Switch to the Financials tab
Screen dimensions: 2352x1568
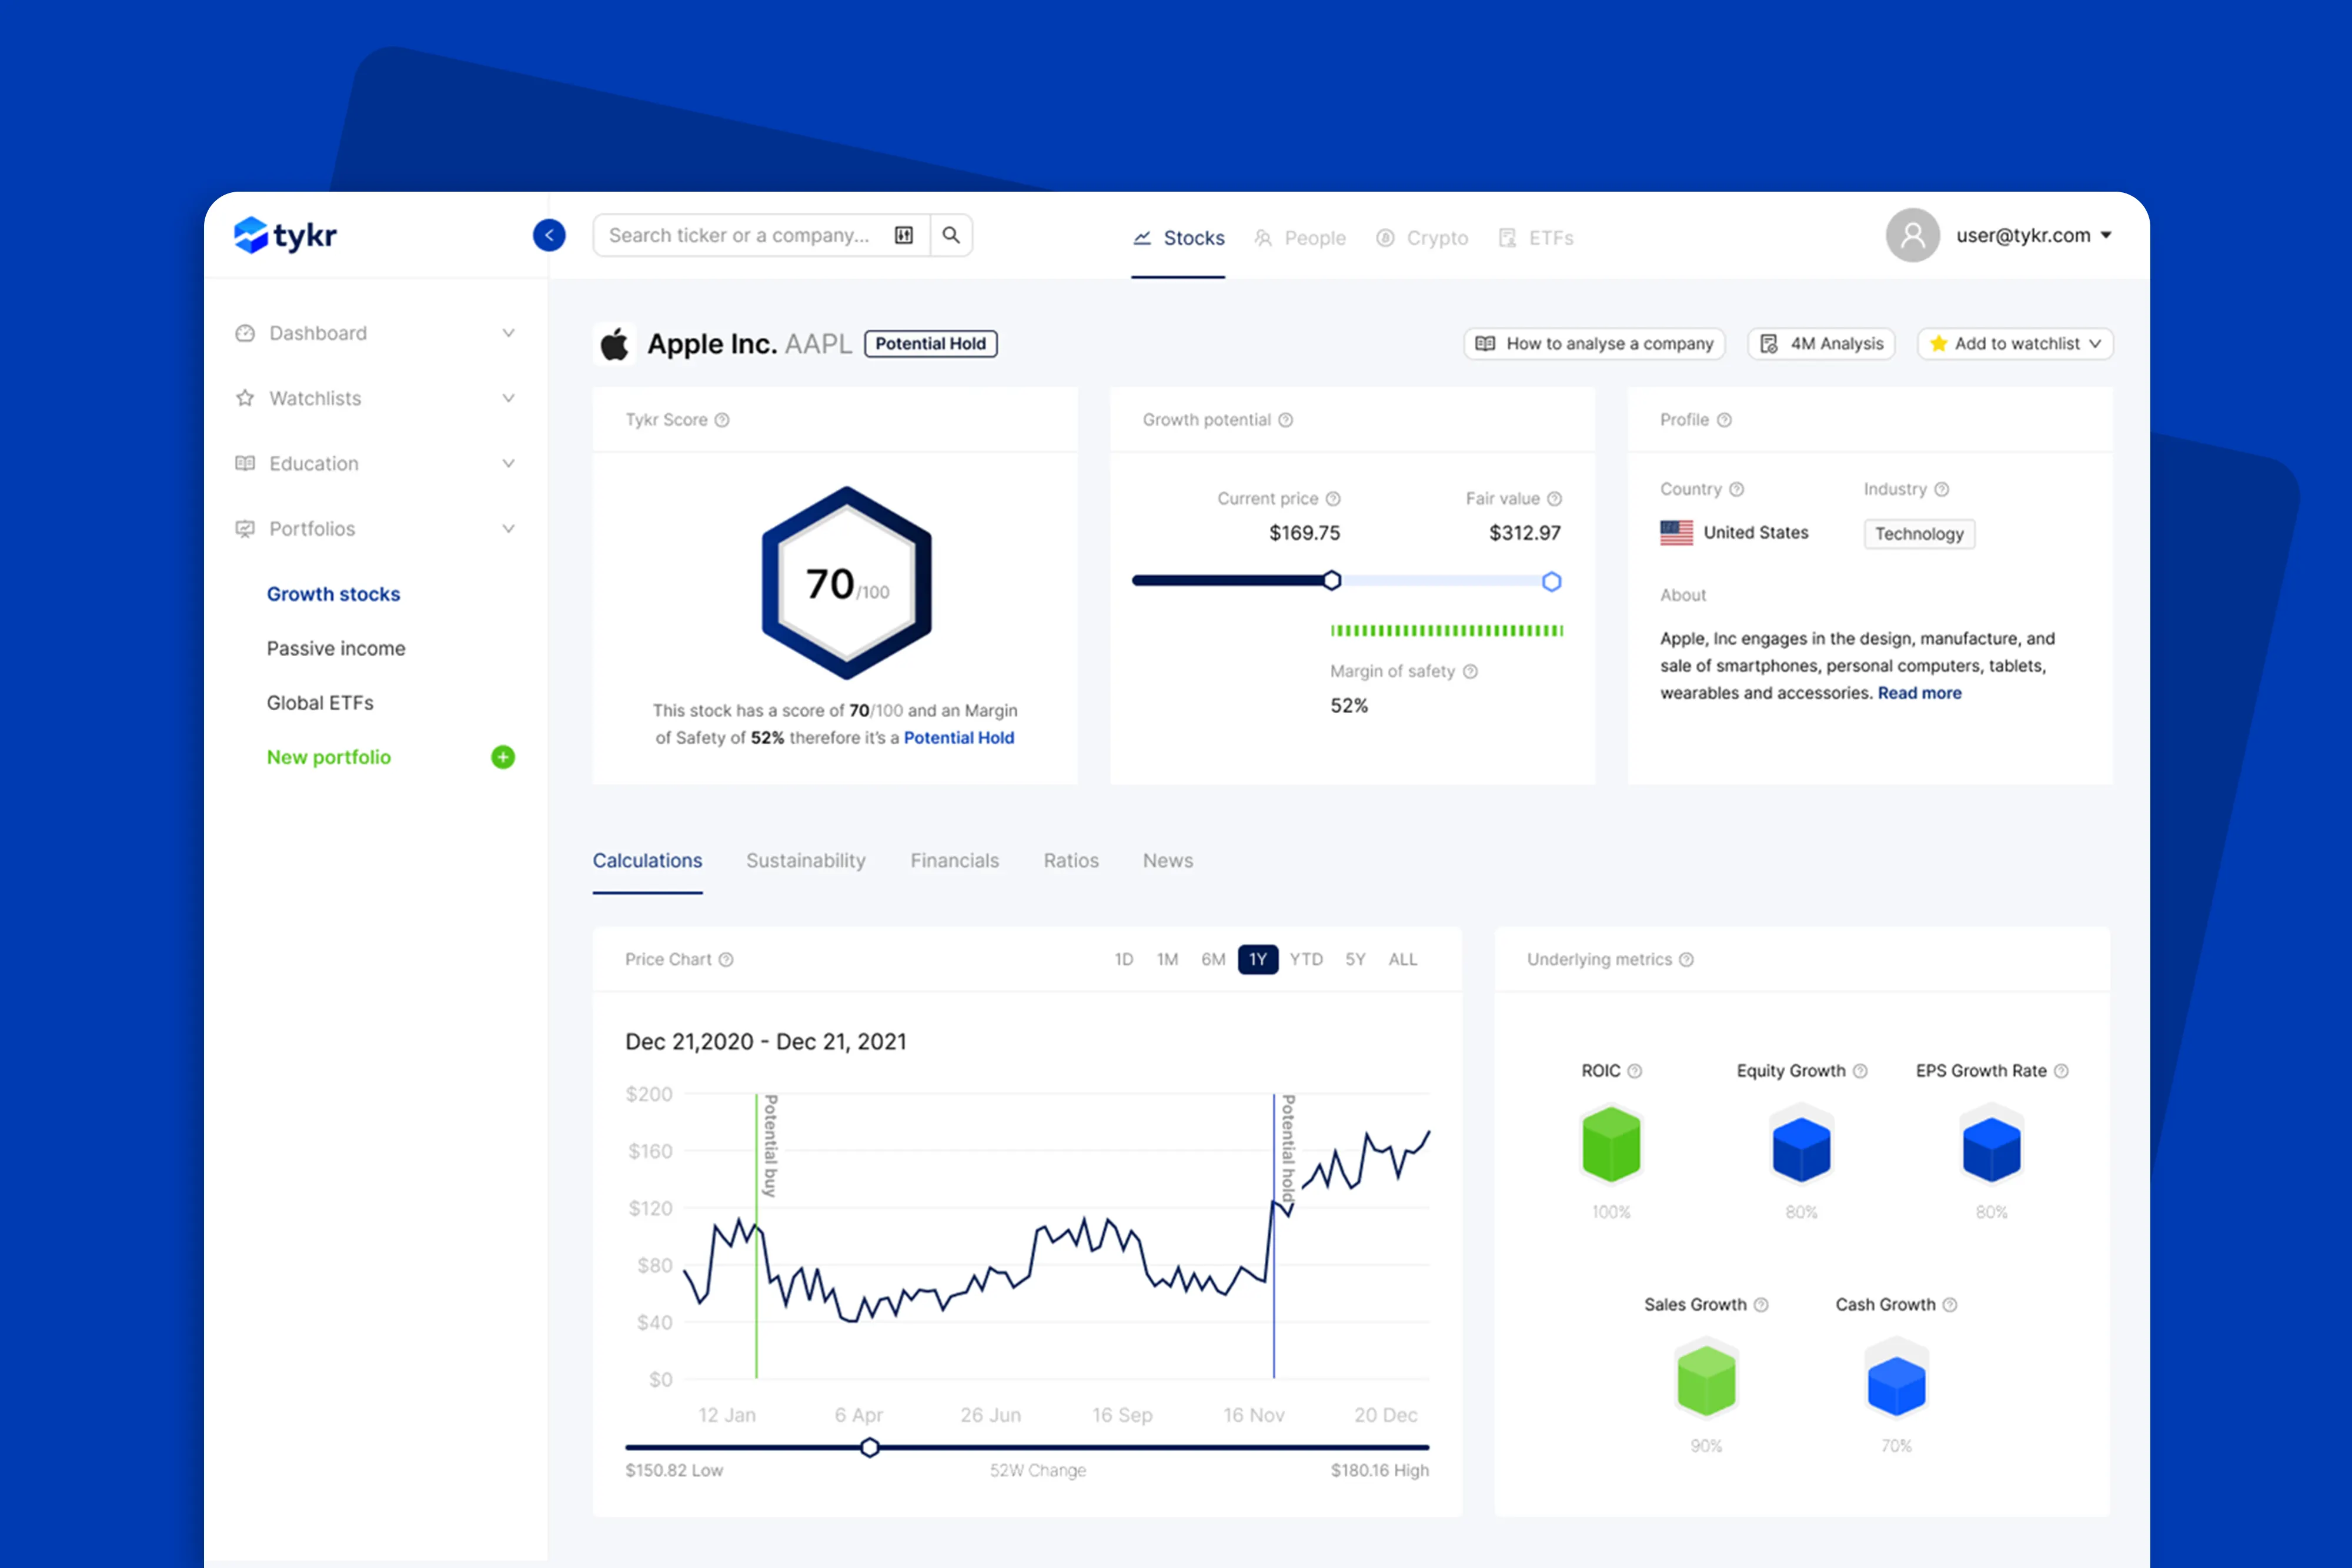[x=954, y=861]
